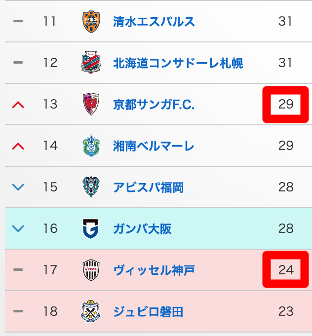This screenshot has width=312, height=336.
Task: Go to アビスパ福岡 team page
Action: coord(148,187)
